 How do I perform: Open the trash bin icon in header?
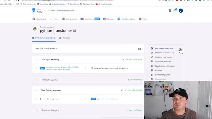coord(170,11)
